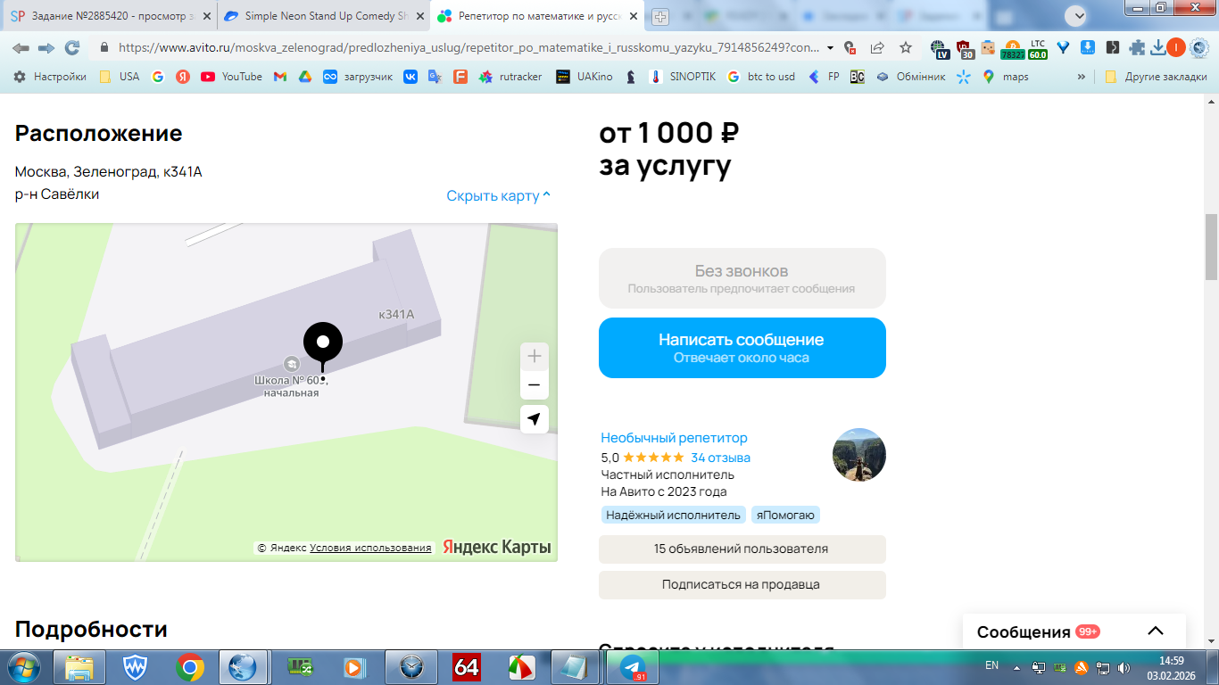Open the share page icon
1219x685 pixels.
tap(877, 48)
